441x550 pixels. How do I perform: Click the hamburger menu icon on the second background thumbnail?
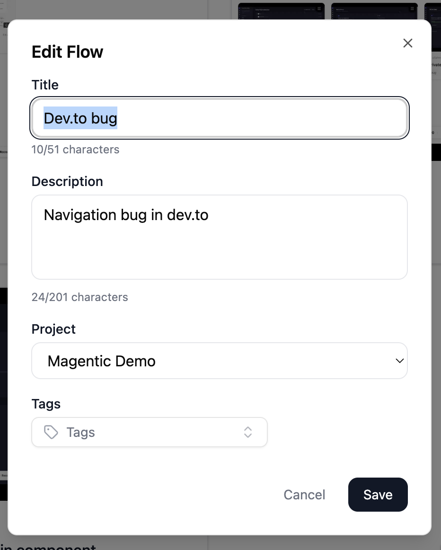coord(412,9)
